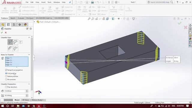Open DimXpertManager tab
This screenshot has height=108, width=192.
[19, 25]
